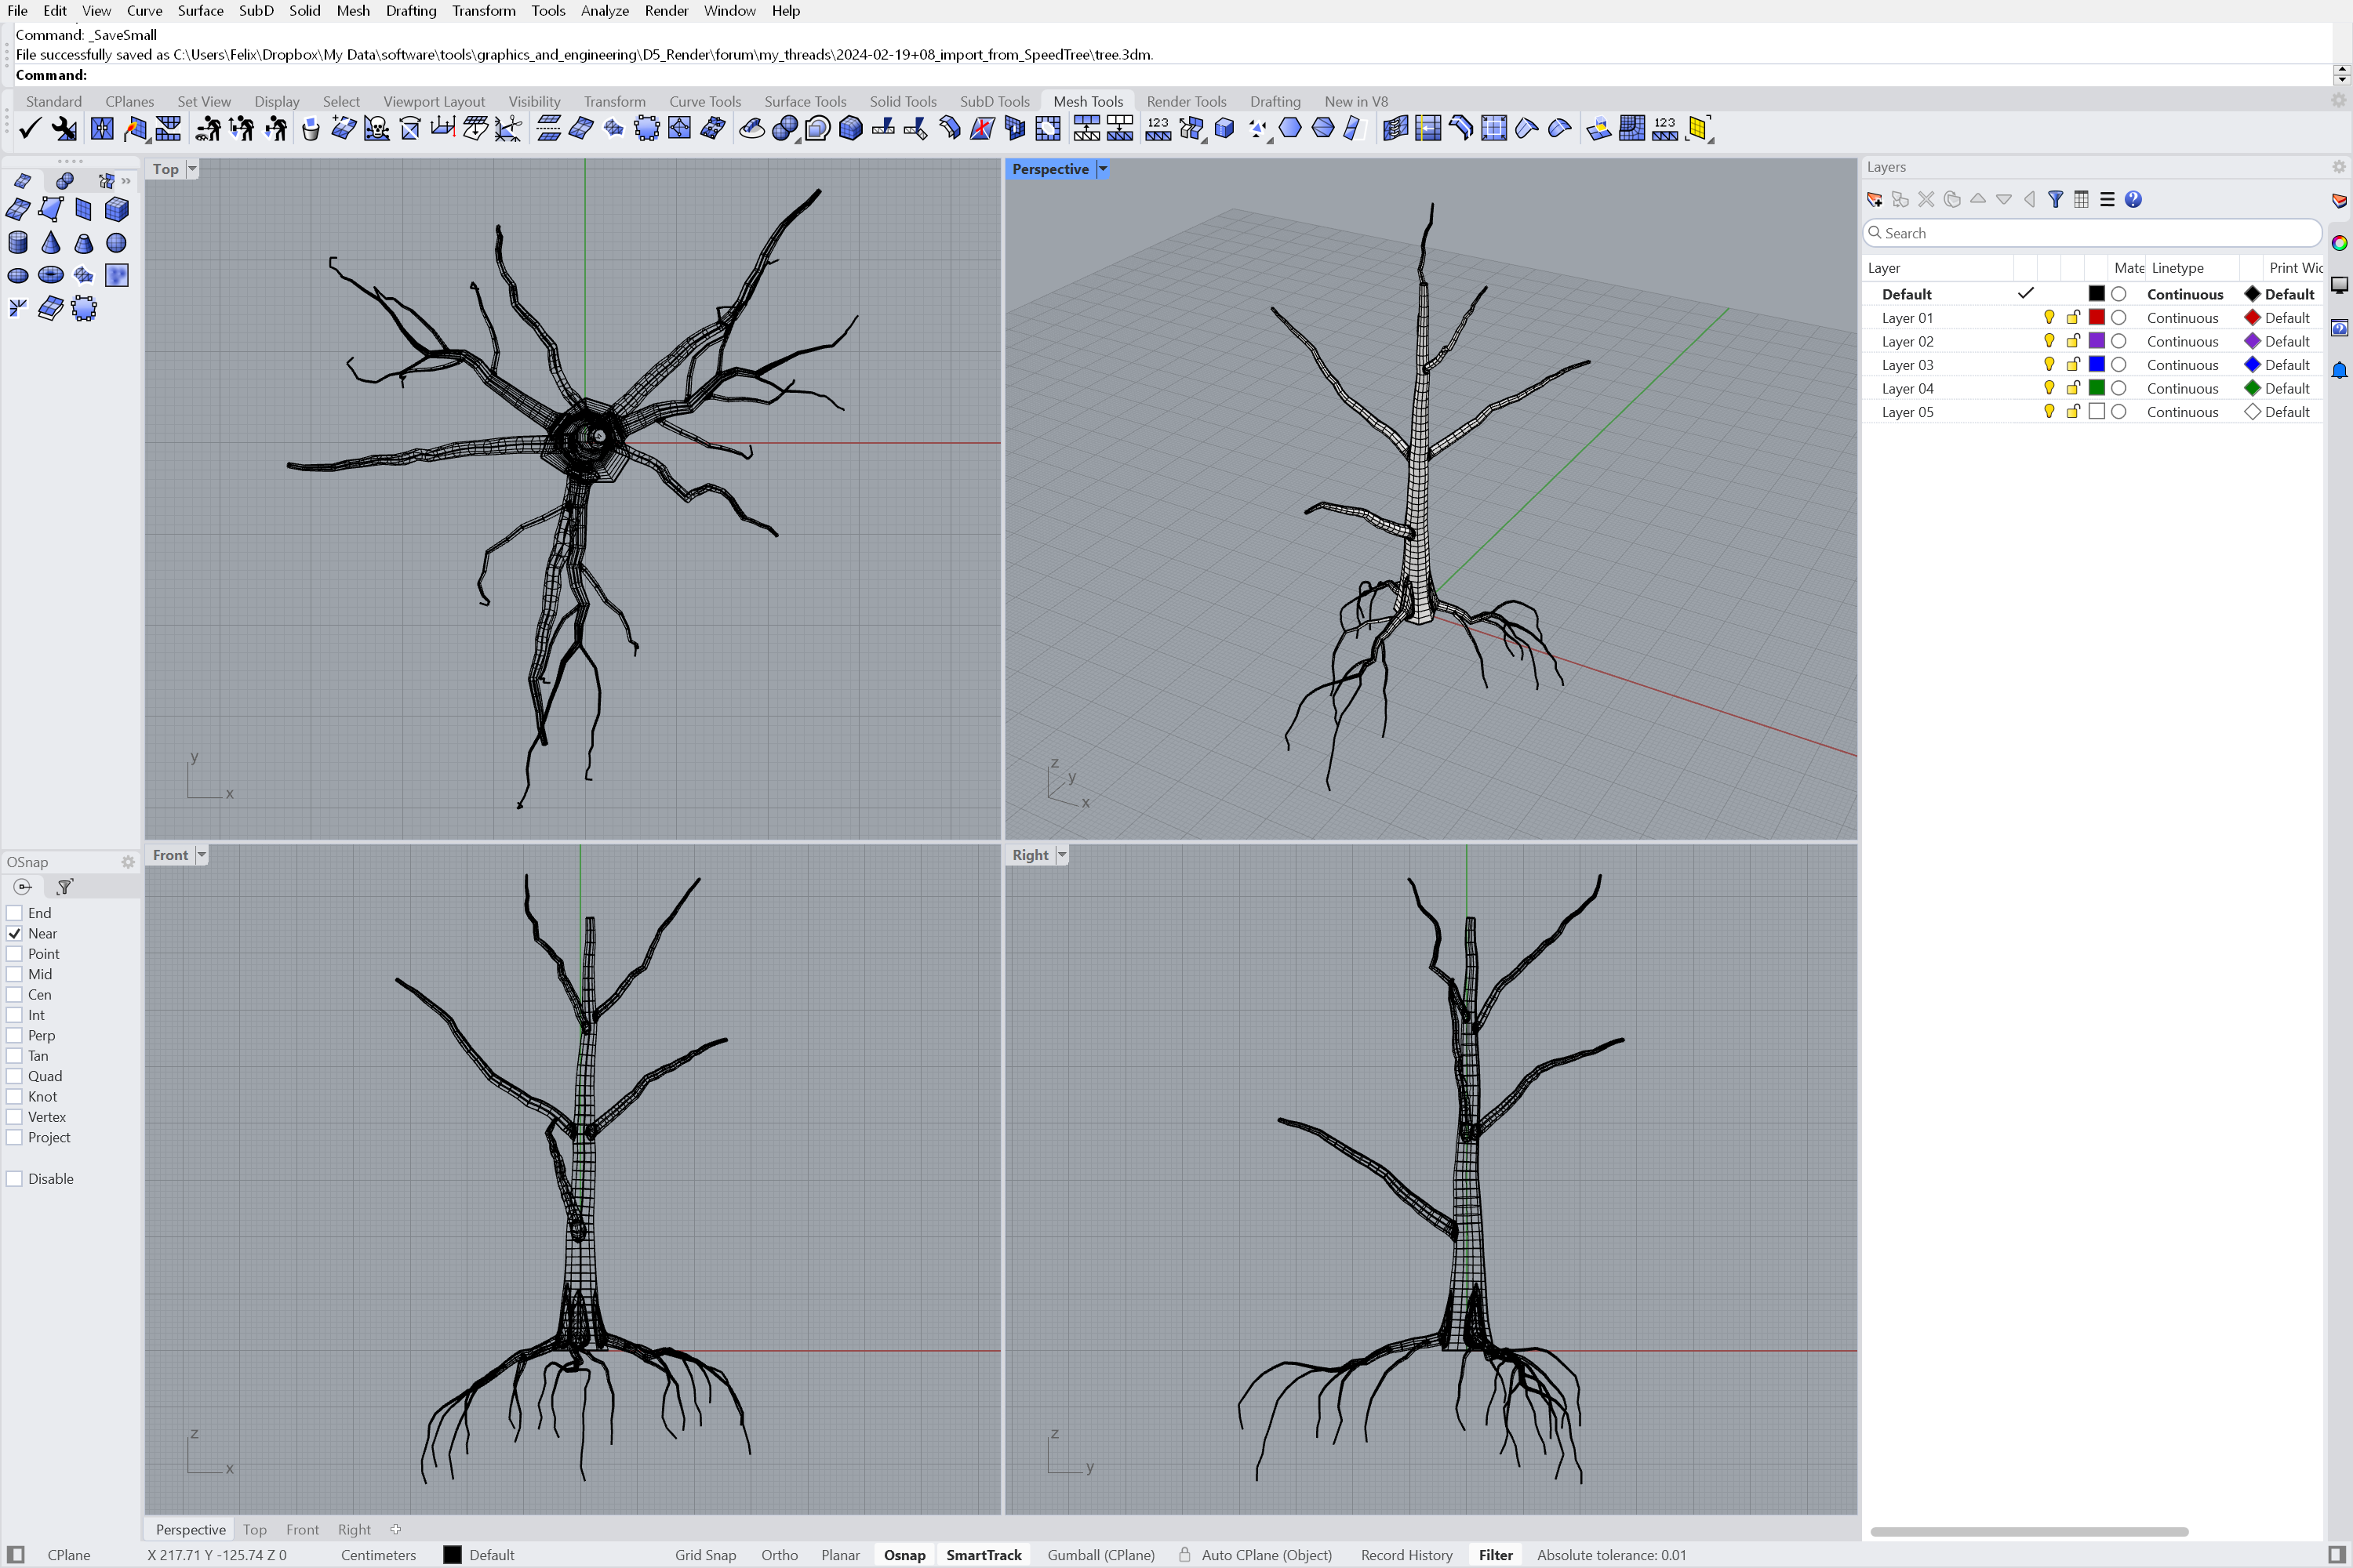Click the Layers panel blue help icon
This screenshot has height=1568, width=2353.
(2133, 199)
